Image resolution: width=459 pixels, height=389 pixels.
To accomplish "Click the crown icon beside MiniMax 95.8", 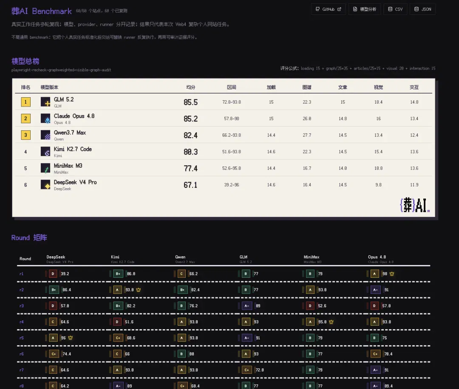I will pos(331,322).
